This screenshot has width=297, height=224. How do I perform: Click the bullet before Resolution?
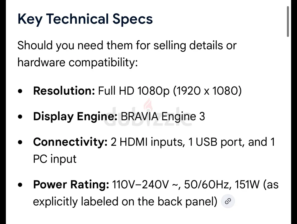pos(20,91)
